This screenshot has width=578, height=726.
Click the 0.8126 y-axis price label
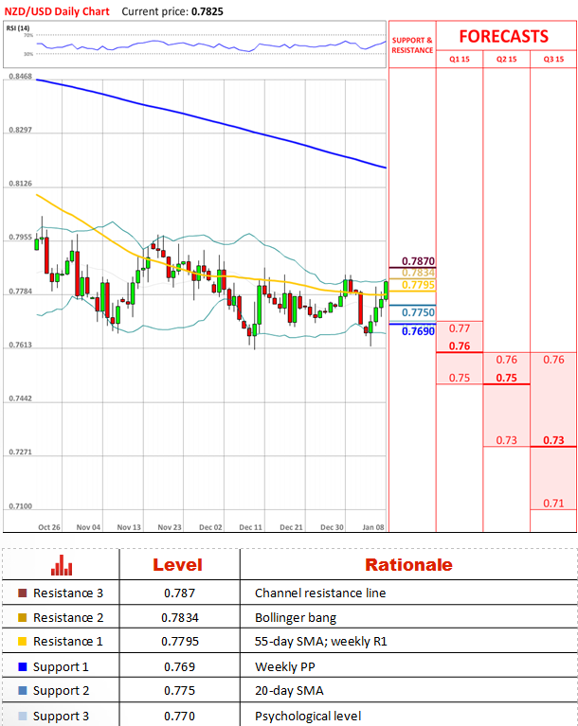click(21, 184)
